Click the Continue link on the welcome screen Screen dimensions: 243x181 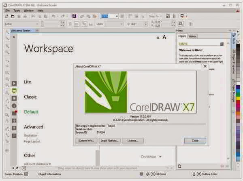[151, 157]
